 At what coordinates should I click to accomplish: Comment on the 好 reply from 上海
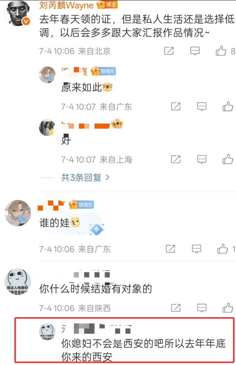tap(202, 160)
